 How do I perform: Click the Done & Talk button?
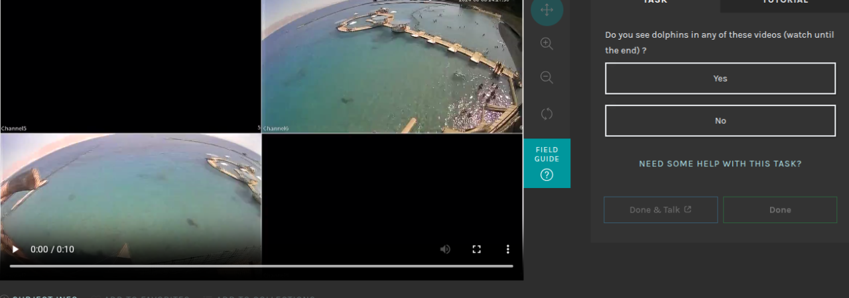coord(661,209)
